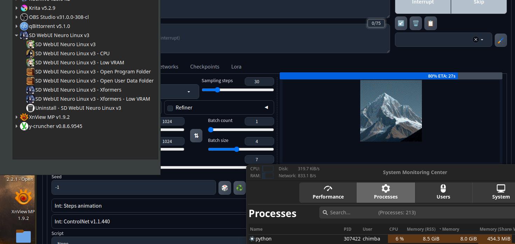
Task: Swap width and height with arrows button
Action: pos(196,136)
